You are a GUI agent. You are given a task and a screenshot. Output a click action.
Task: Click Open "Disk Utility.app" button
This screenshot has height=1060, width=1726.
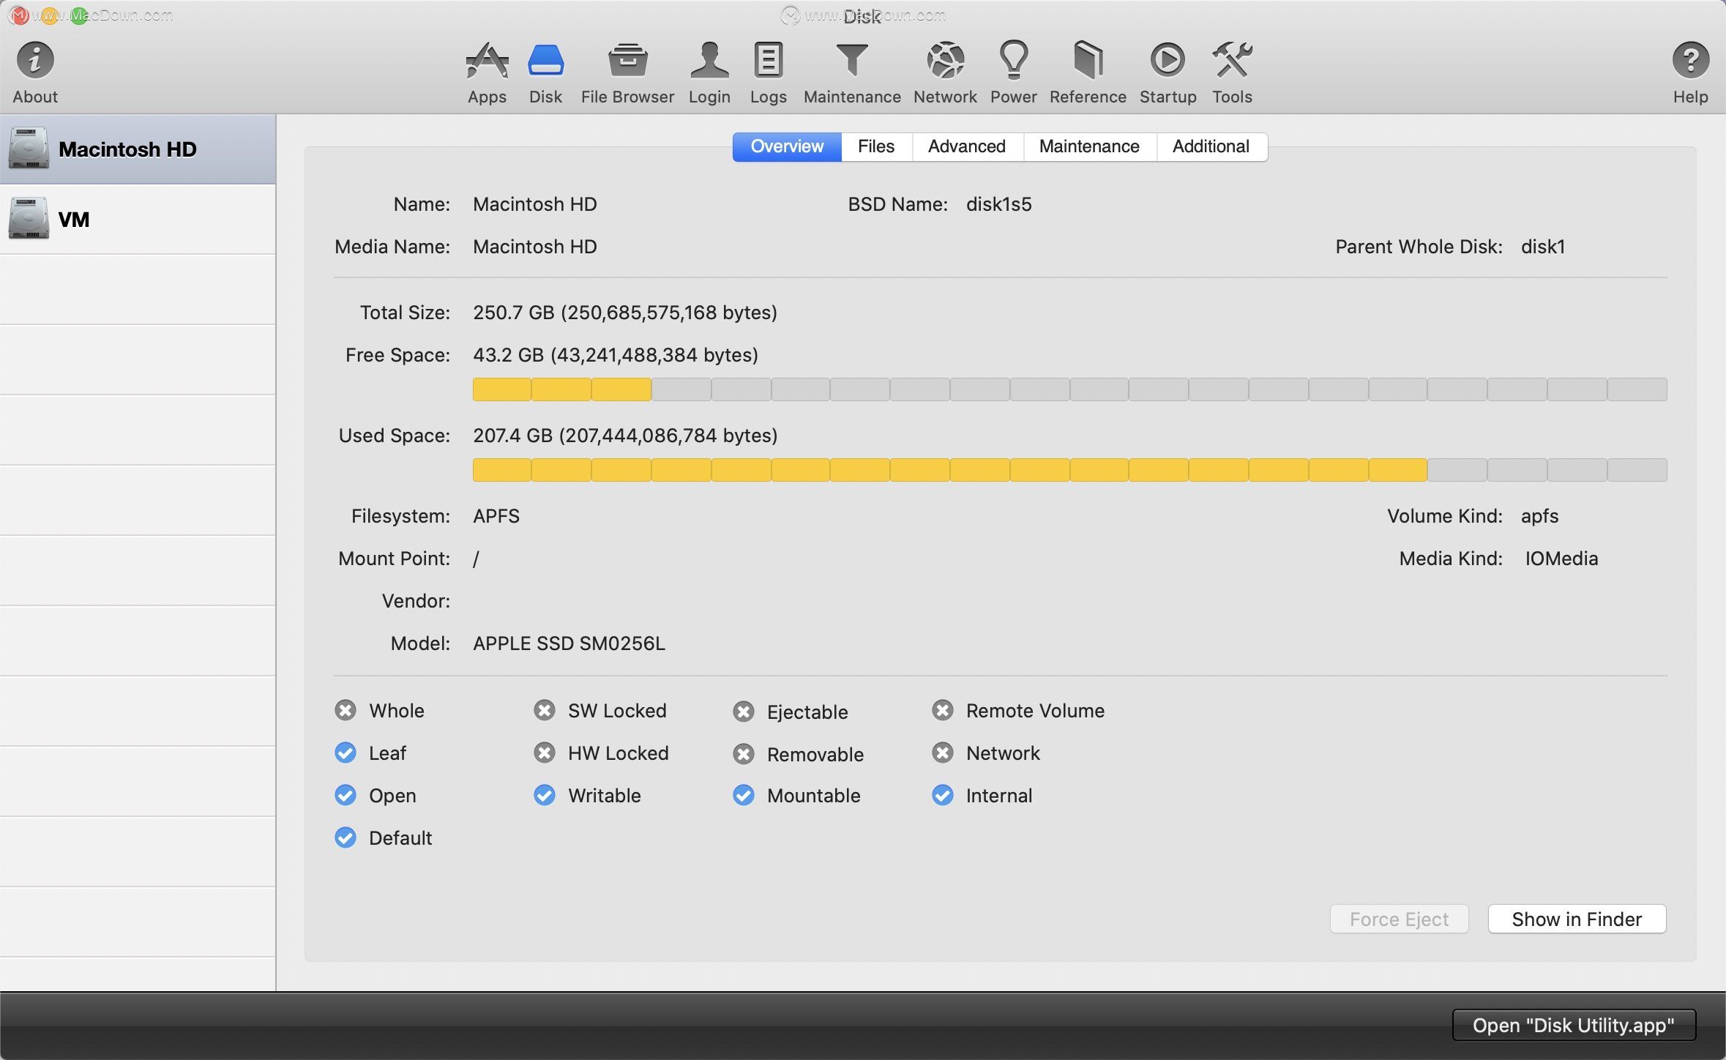(x=1574, y=1025)
